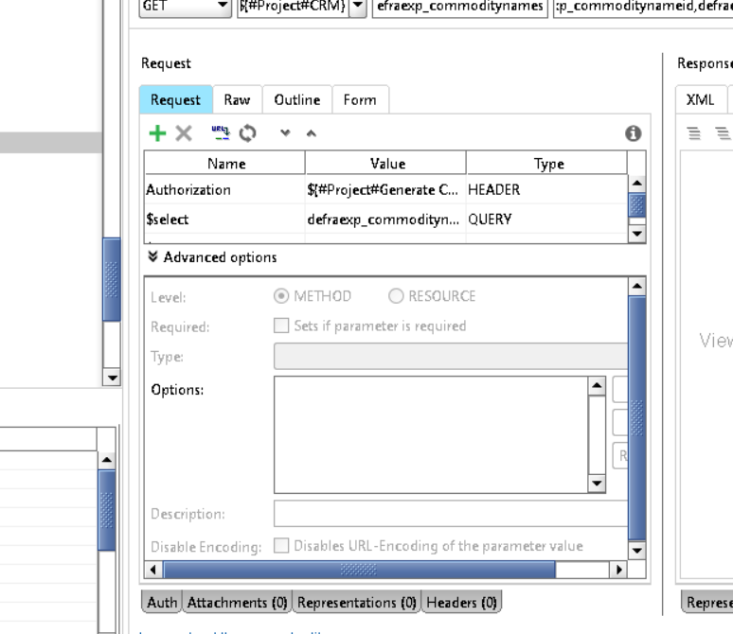This screenshot has height=634, width=733.
Task: Move the selected parameter down
Action: coord(285,133)
